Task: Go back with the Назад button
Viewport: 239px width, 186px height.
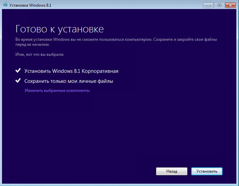Action: click(x=172, y=171)
